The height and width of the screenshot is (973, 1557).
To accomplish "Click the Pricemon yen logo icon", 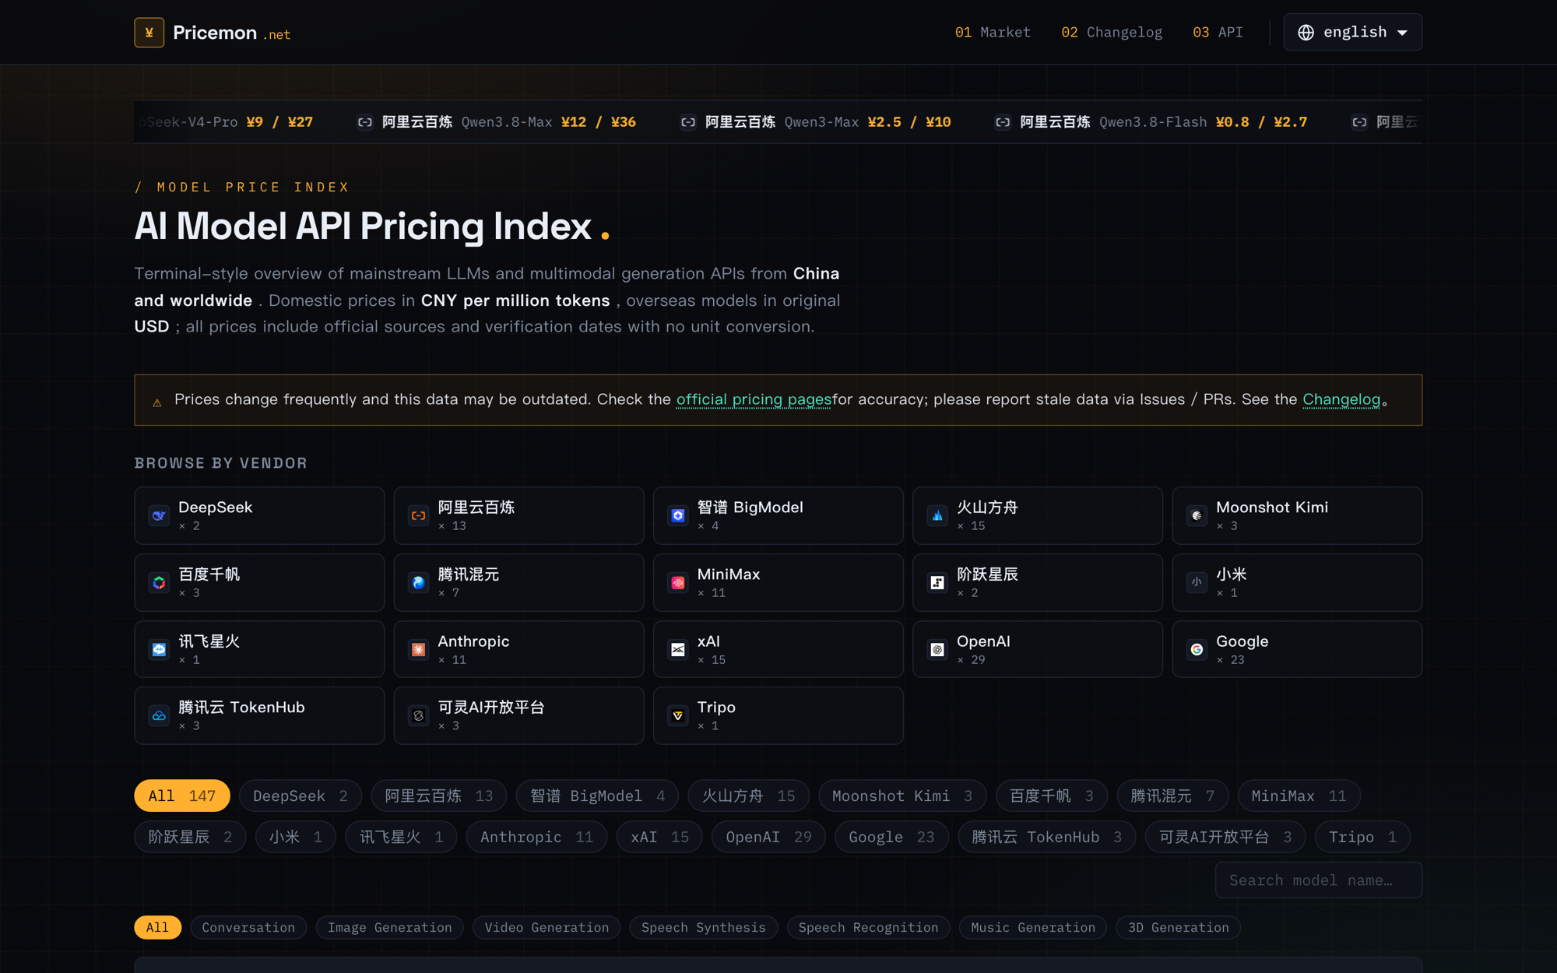I will [x=149, y=33].
